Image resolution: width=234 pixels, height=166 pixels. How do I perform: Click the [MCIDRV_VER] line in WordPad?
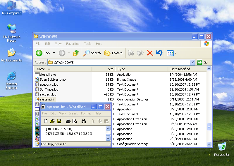pos(59,129)
